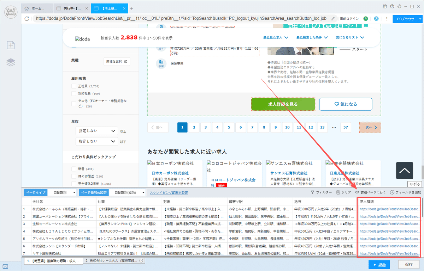424x271 pixels.
Task: Click the 事前ログイン button
Action: click(x=349, y=18)
